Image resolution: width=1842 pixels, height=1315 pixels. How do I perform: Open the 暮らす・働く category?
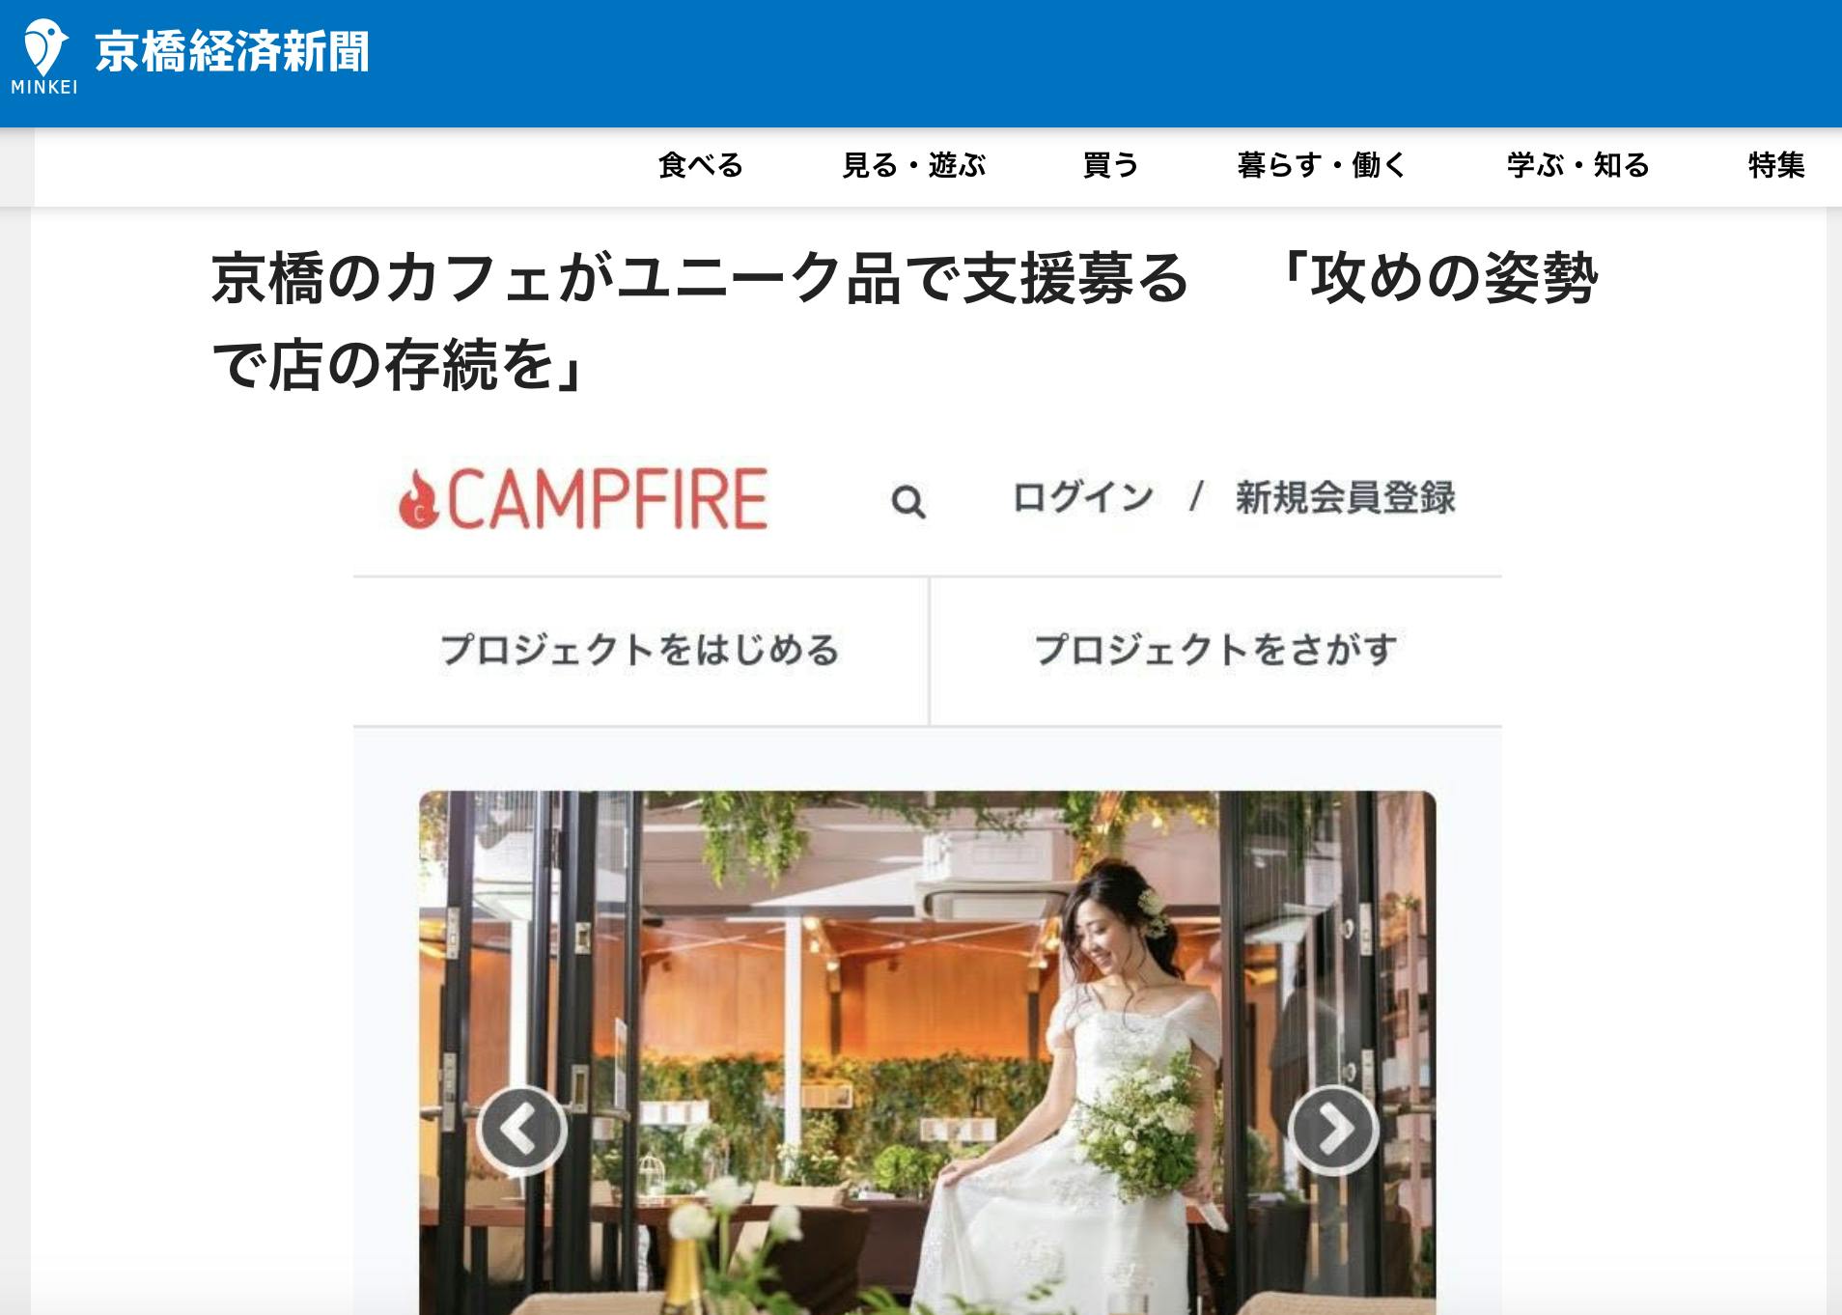[1322, 165]
